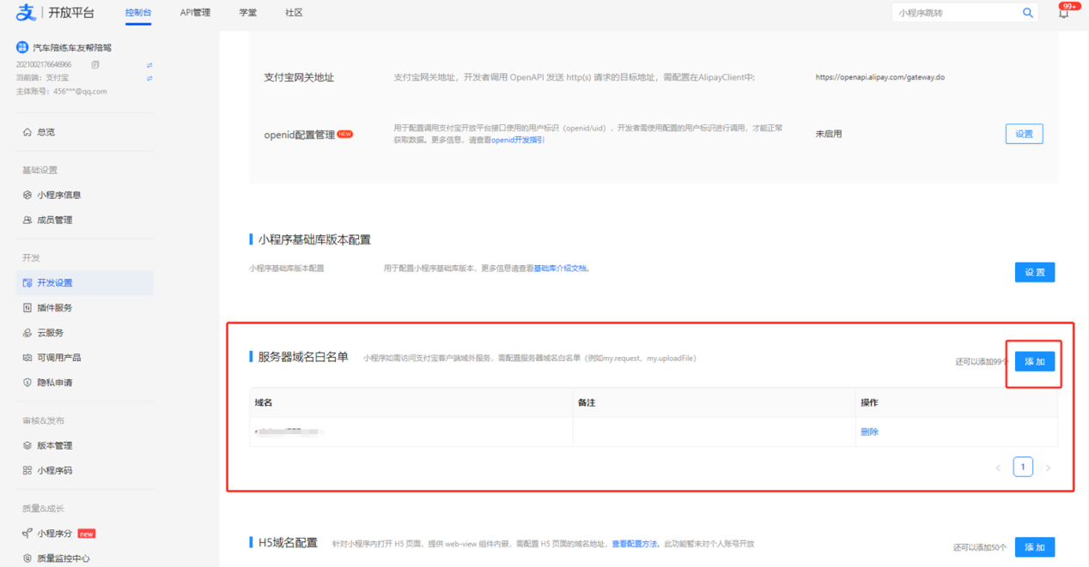1089x567 pixels.
Task: Switch to the API管理 top tab
Action: [x=195, y=13]
